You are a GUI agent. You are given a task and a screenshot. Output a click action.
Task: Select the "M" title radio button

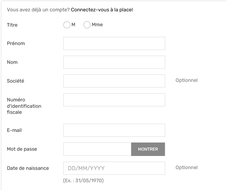point(67,25)
